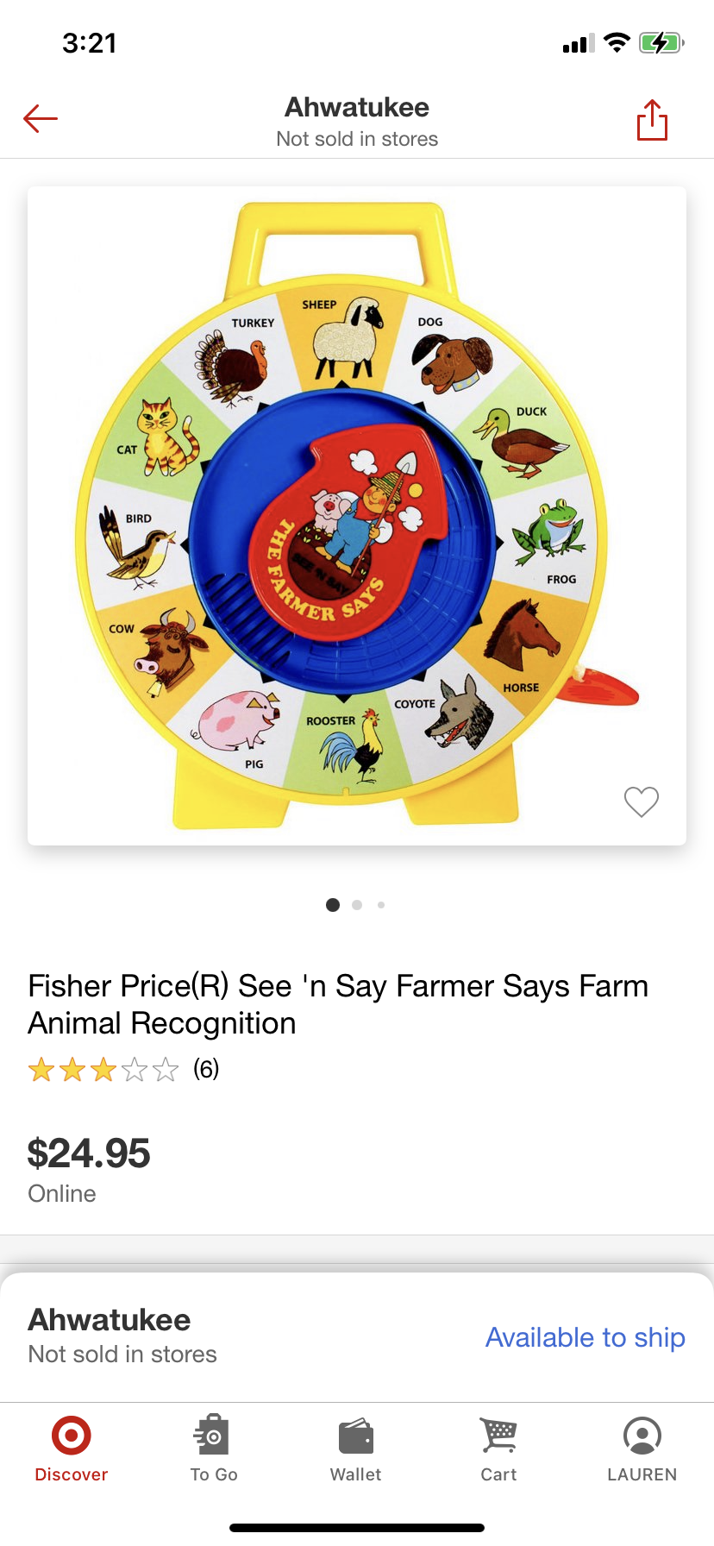The height and width of the screenshot is (1546, 714).
Task: Click the Available to ship link
Action: tap(585, 1337)
